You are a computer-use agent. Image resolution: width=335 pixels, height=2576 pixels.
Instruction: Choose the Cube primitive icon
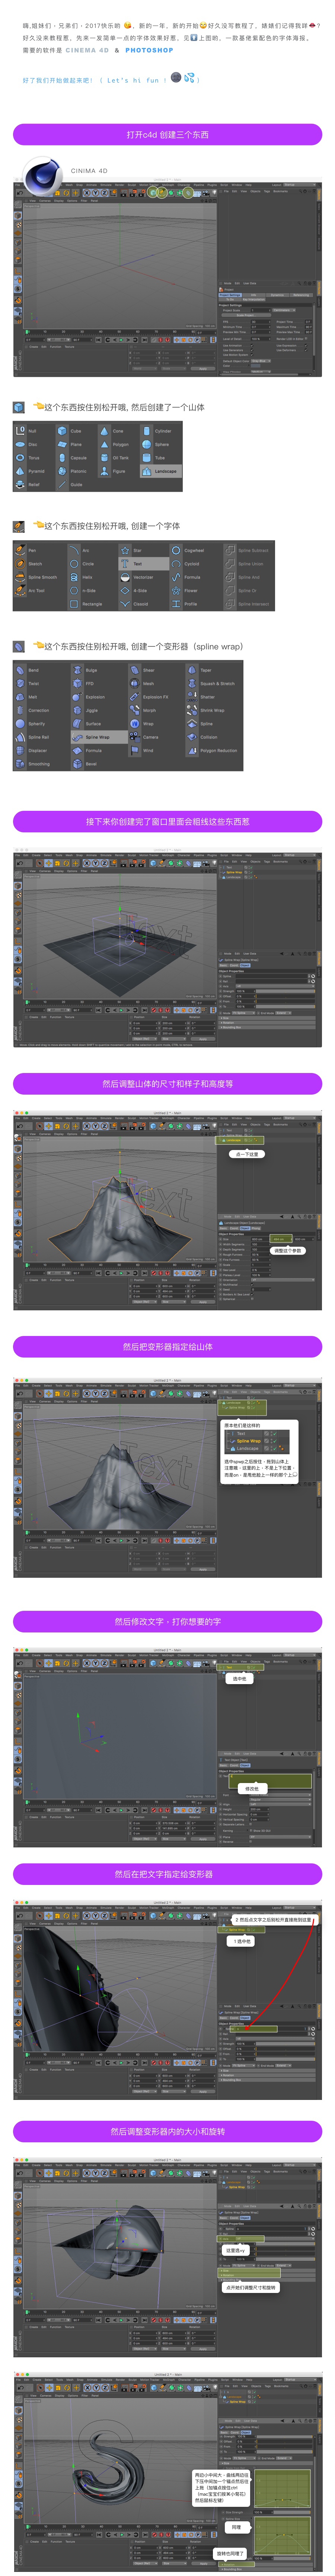tap(62, 431)
